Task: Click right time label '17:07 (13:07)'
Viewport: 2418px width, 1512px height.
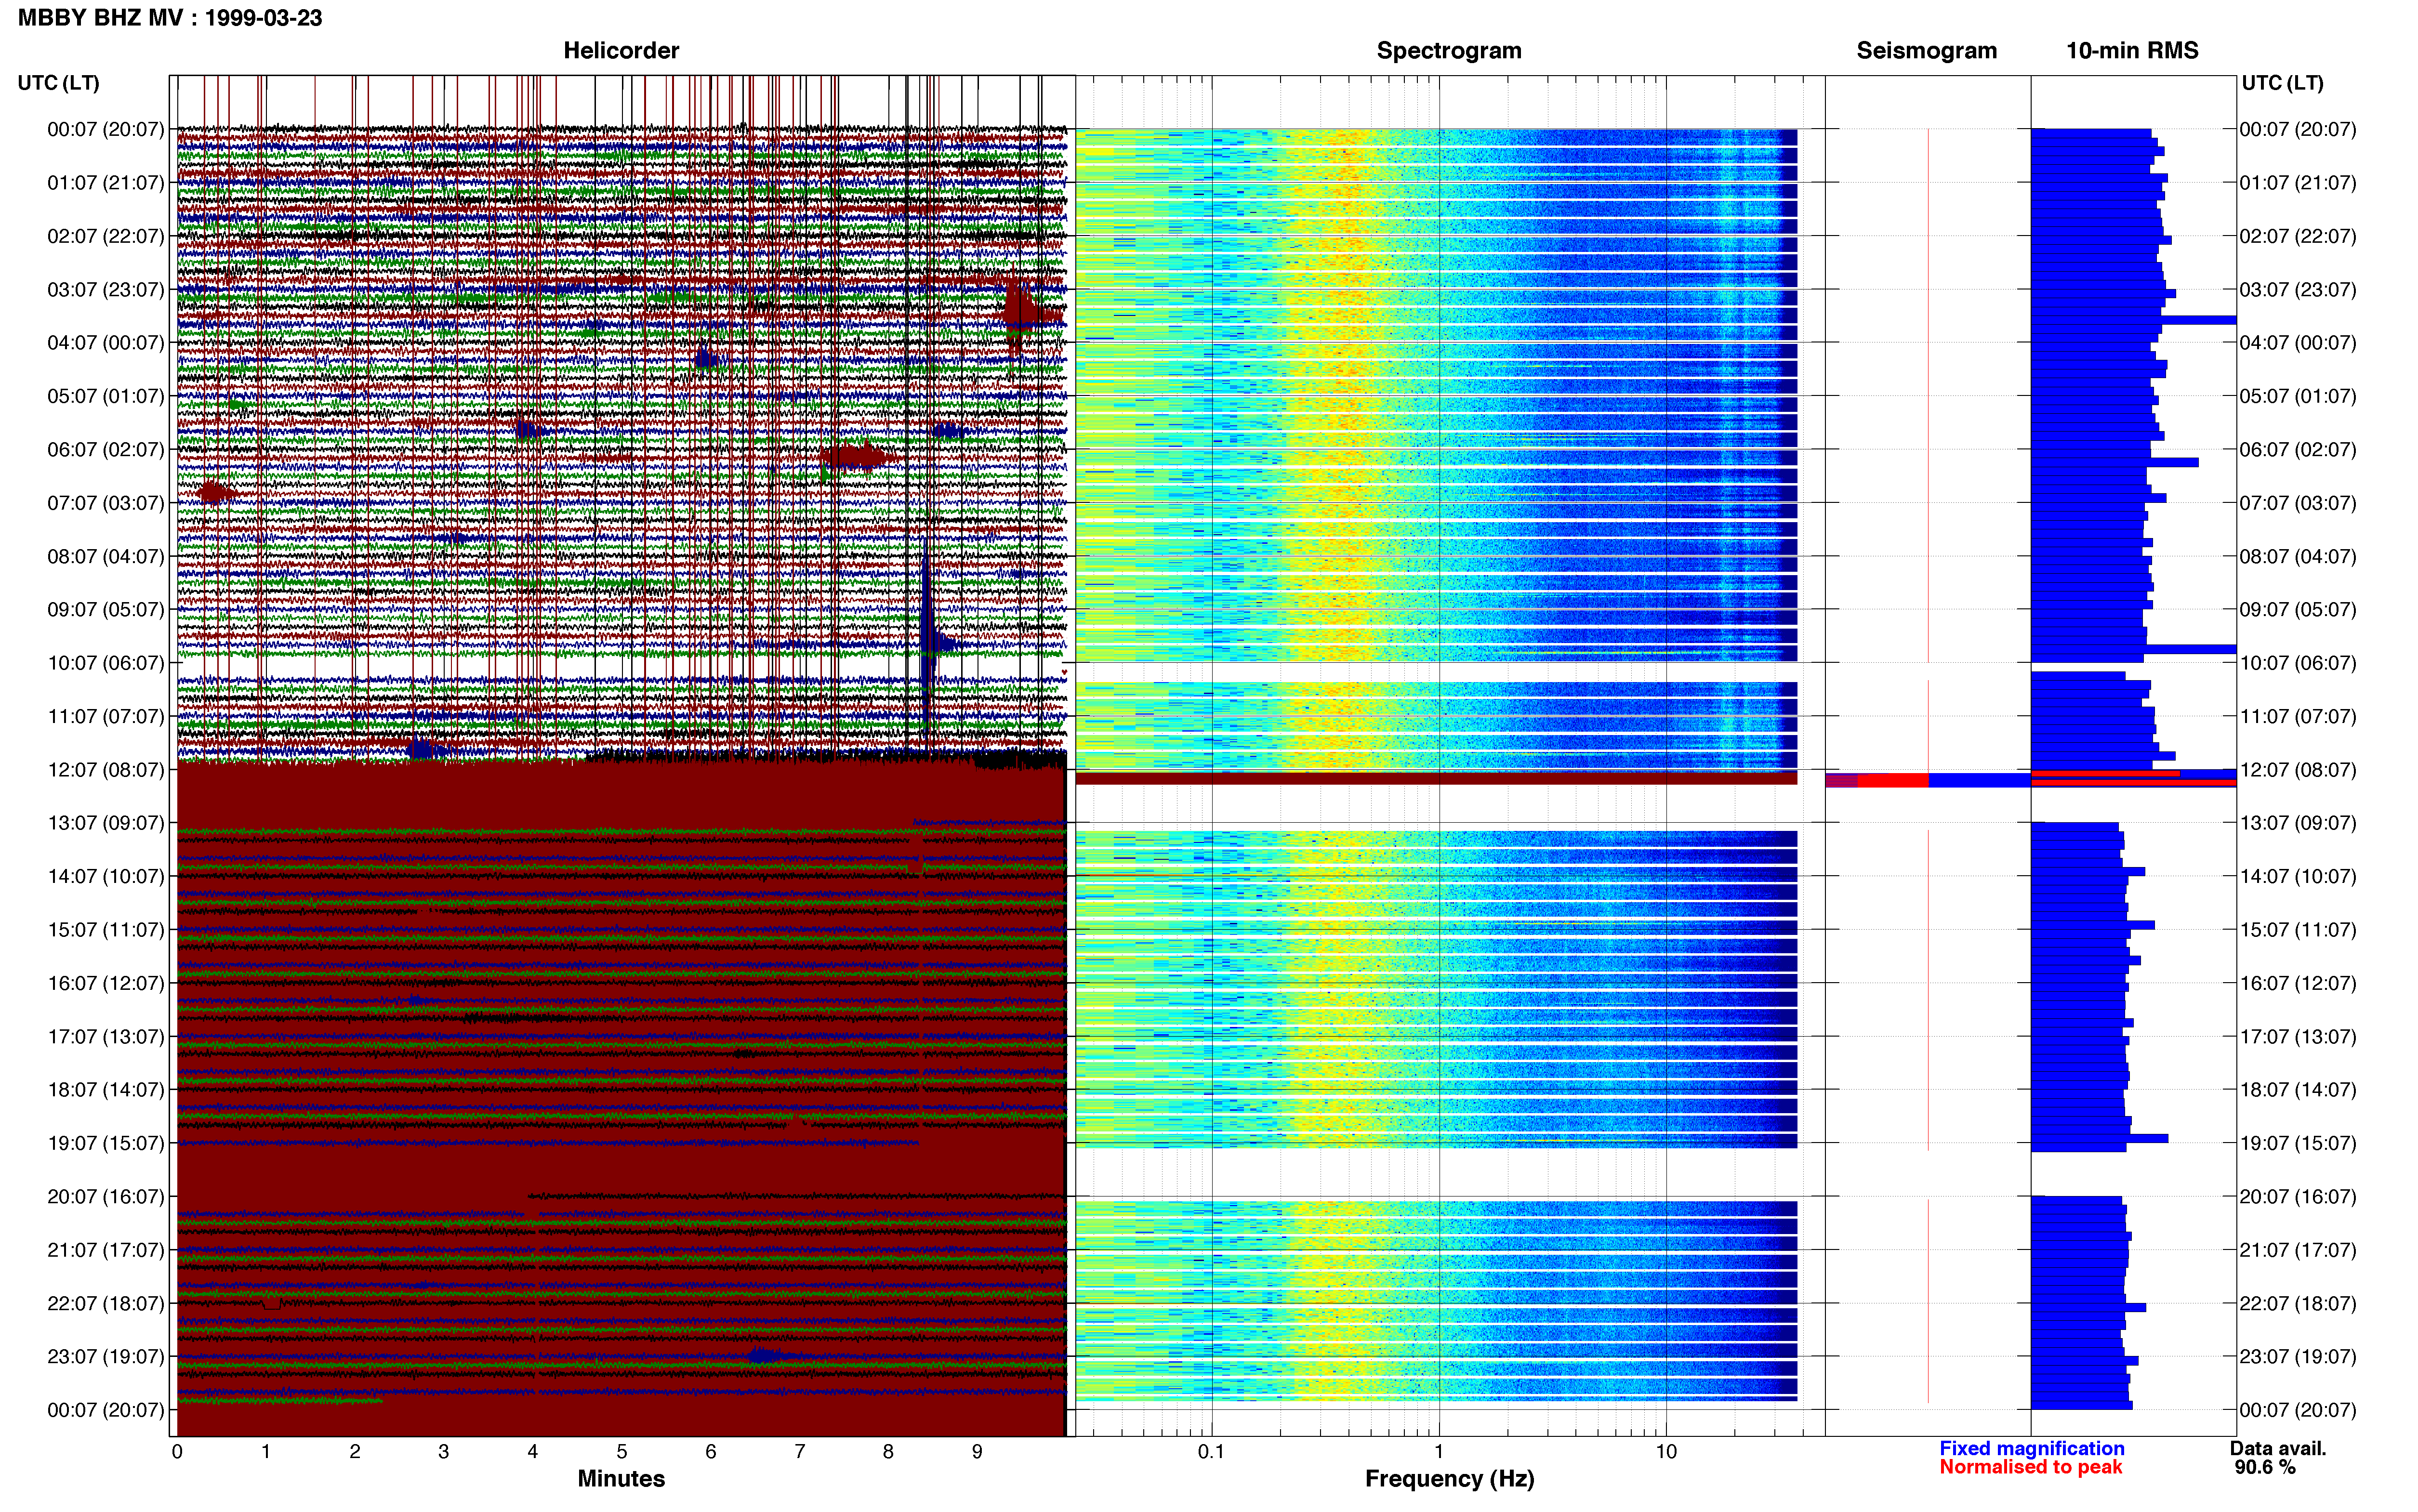Action: (2298, 1037)
